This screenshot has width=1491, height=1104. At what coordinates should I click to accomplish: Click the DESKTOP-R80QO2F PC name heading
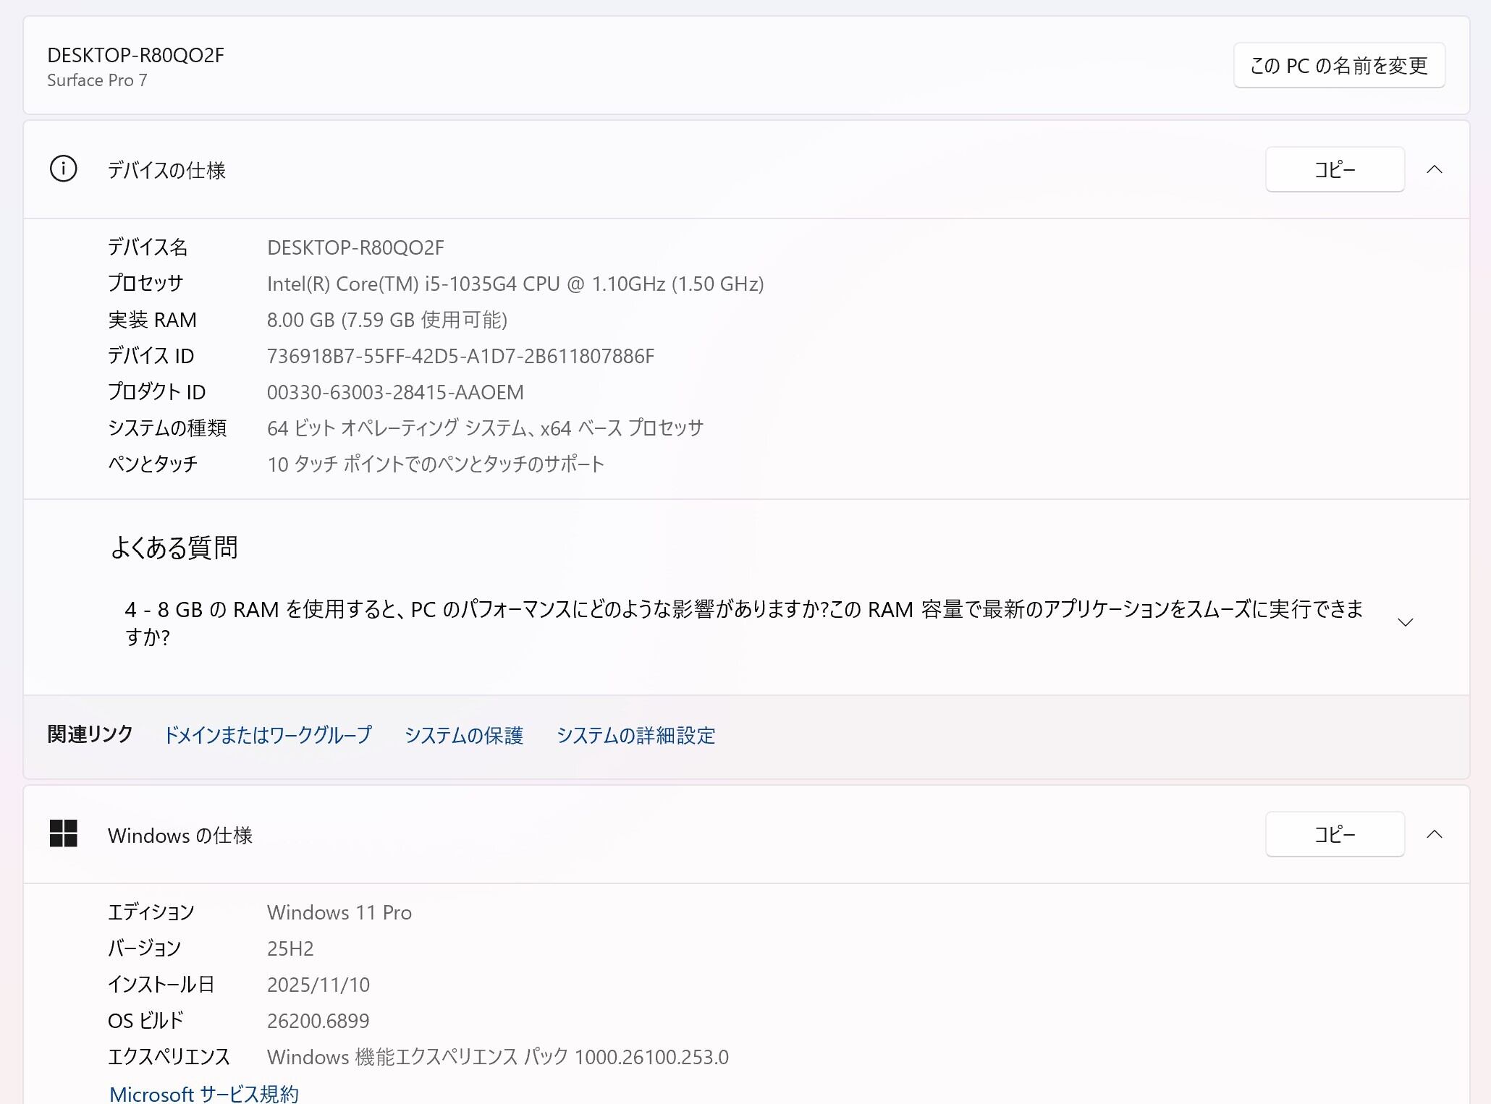(x=135, y=55)
